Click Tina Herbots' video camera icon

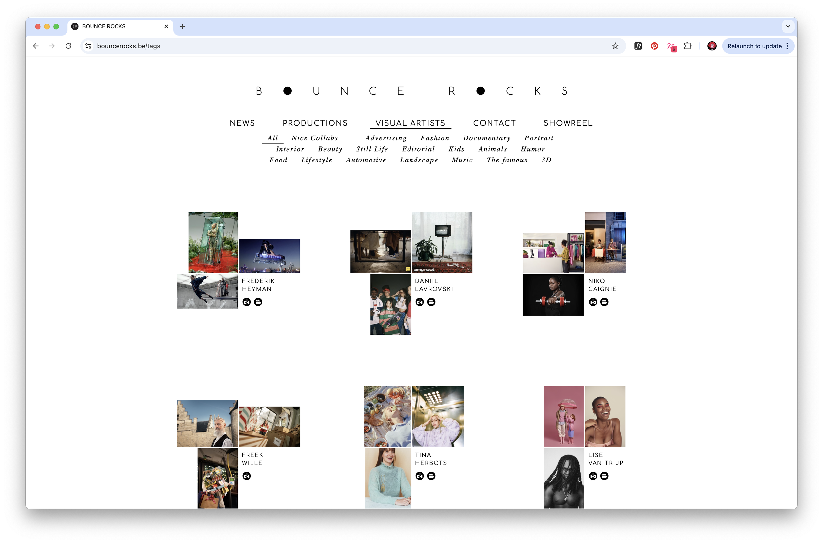(x=431, y=476)
